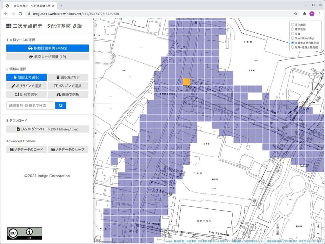The width and height of the screenshot is (325, 244).
Task: Download LAS file (35.7 Mbytes, 1 tile)
Action: coord(48,129)
